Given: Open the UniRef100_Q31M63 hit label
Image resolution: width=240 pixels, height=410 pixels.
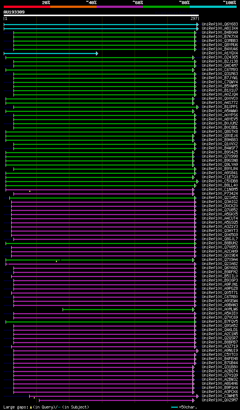Looking at the screenshot, I should (220, 74).
